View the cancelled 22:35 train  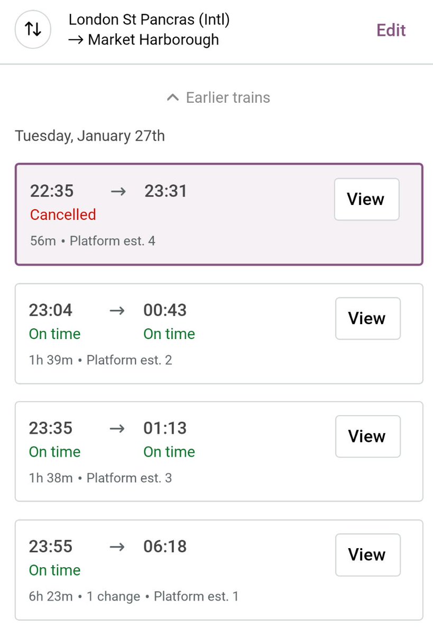366,199
